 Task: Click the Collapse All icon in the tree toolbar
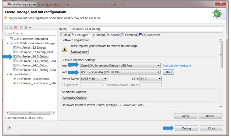click(x=21, y=27)
